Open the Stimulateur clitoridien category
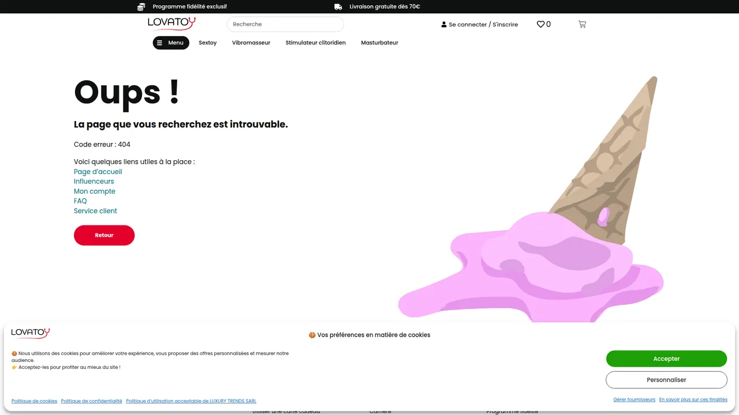Viewport: 739px width, 415px height. coord(316,43)
